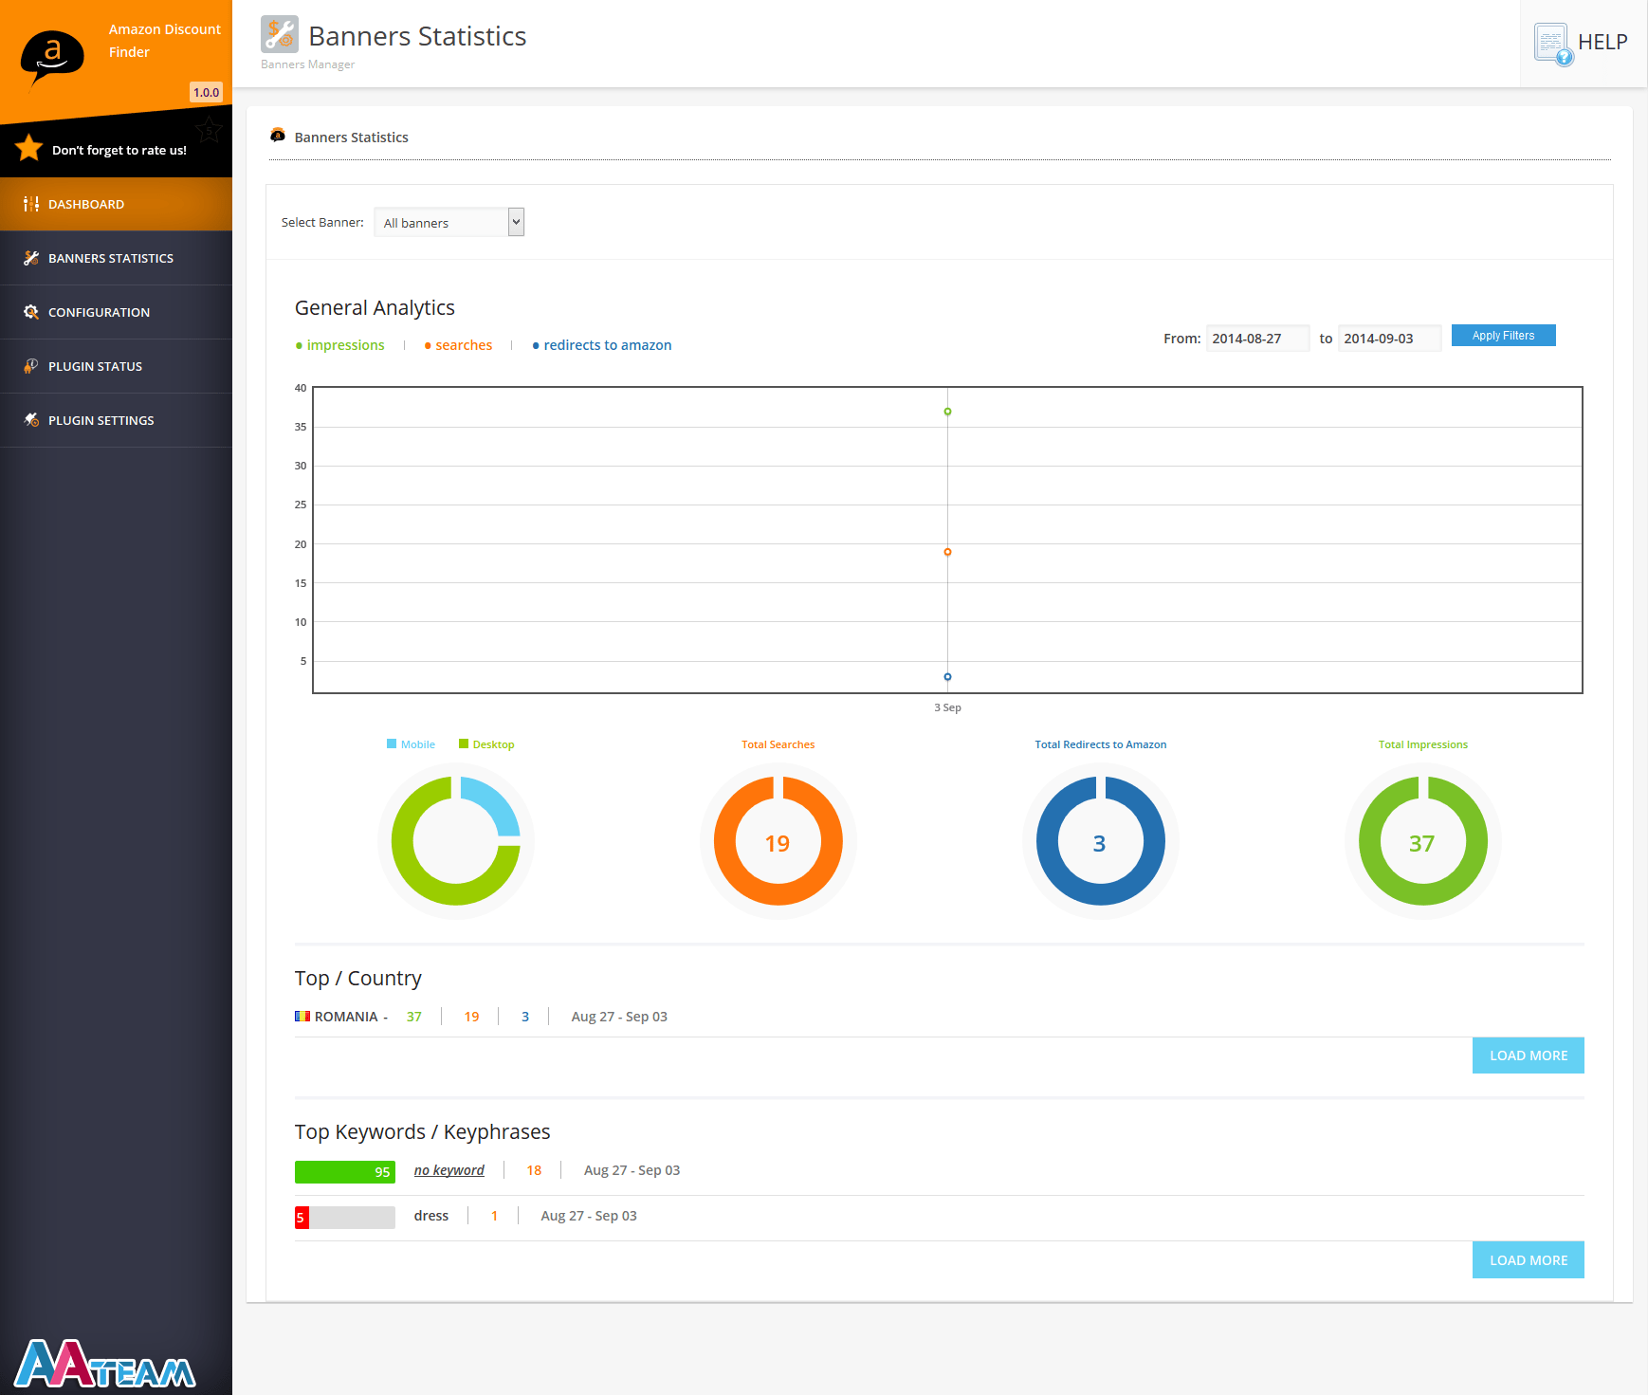Click the Banners Statistics wrench icon in sidebar
Image resolution: width=1648 pixels, height=1395 pixels.
tap(31, 258)
